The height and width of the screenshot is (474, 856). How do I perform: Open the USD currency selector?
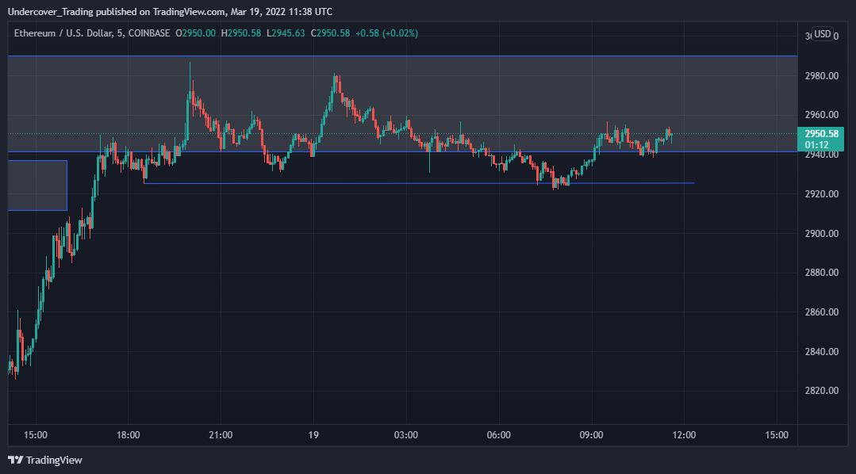click(x=822, y=34)
